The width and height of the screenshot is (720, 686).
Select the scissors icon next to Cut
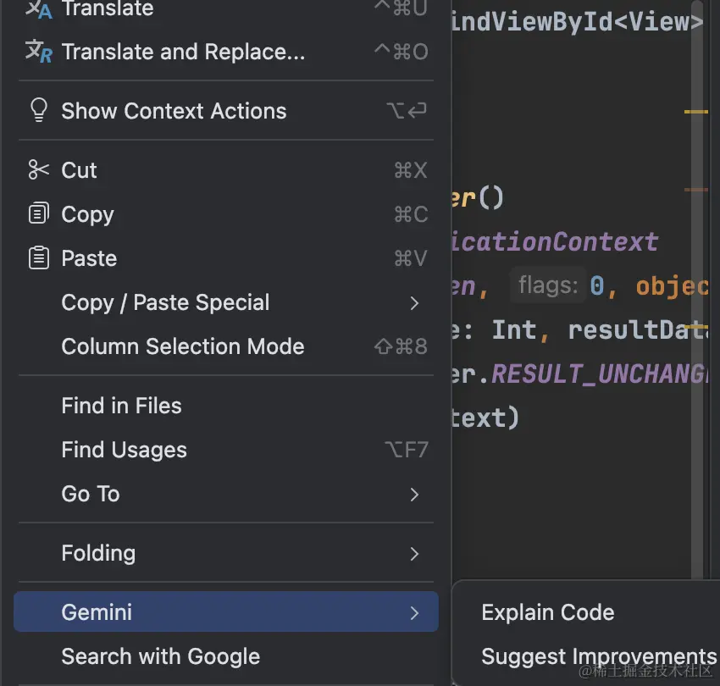(x=37, y=169)
